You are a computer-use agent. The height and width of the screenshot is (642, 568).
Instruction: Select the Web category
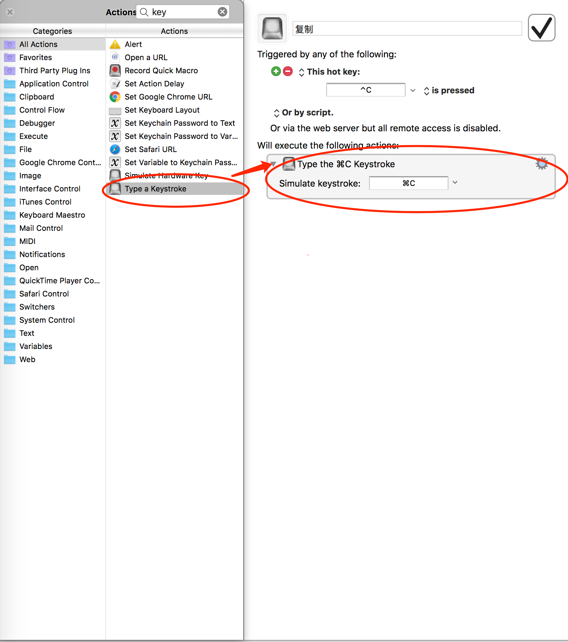[53, 359]
